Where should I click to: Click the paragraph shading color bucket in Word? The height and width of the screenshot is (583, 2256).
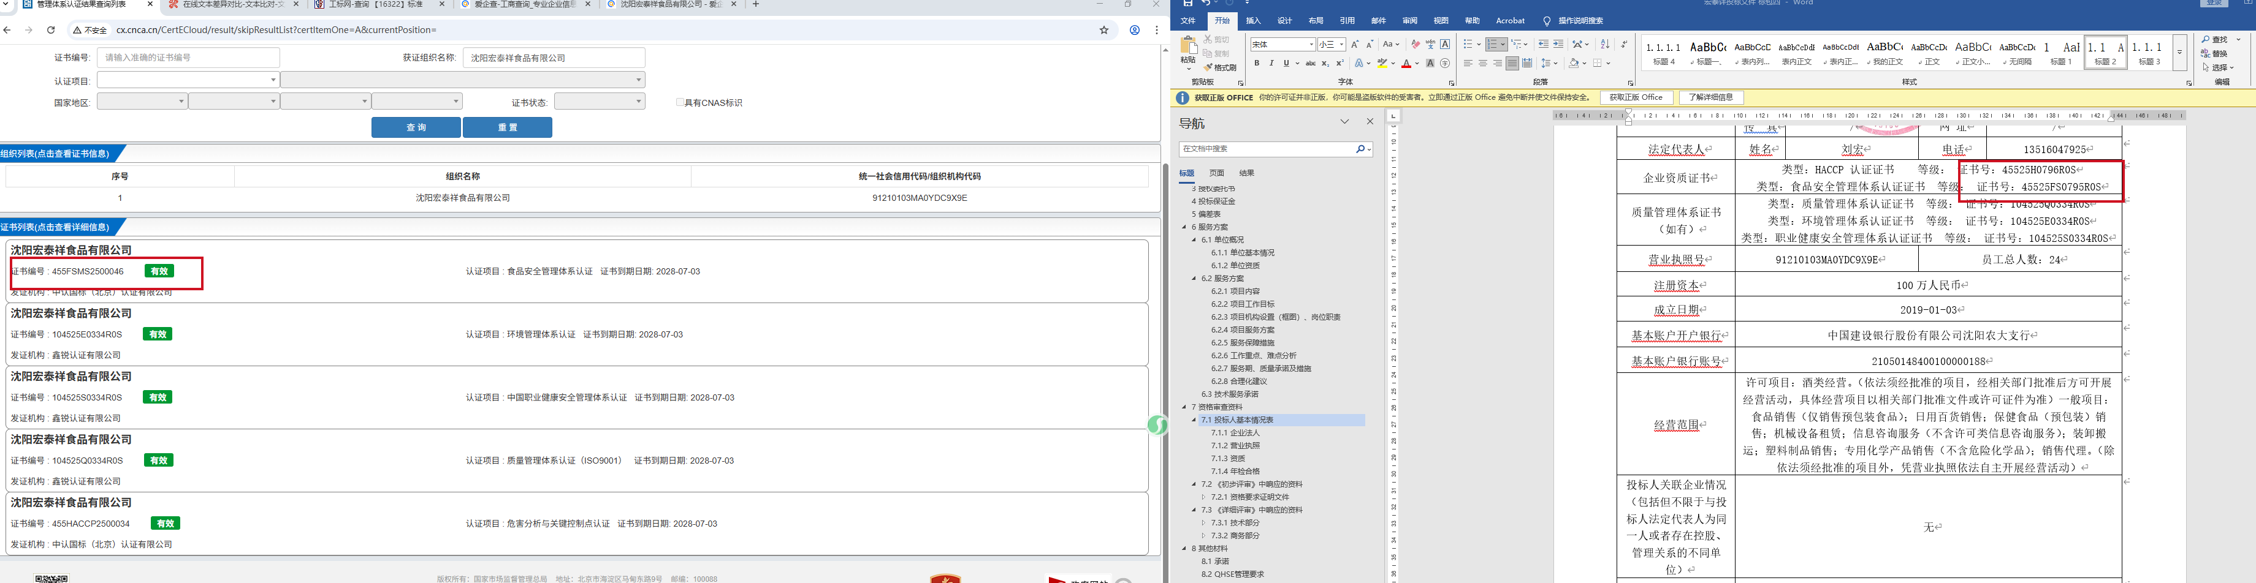[x=1574, y=63]
